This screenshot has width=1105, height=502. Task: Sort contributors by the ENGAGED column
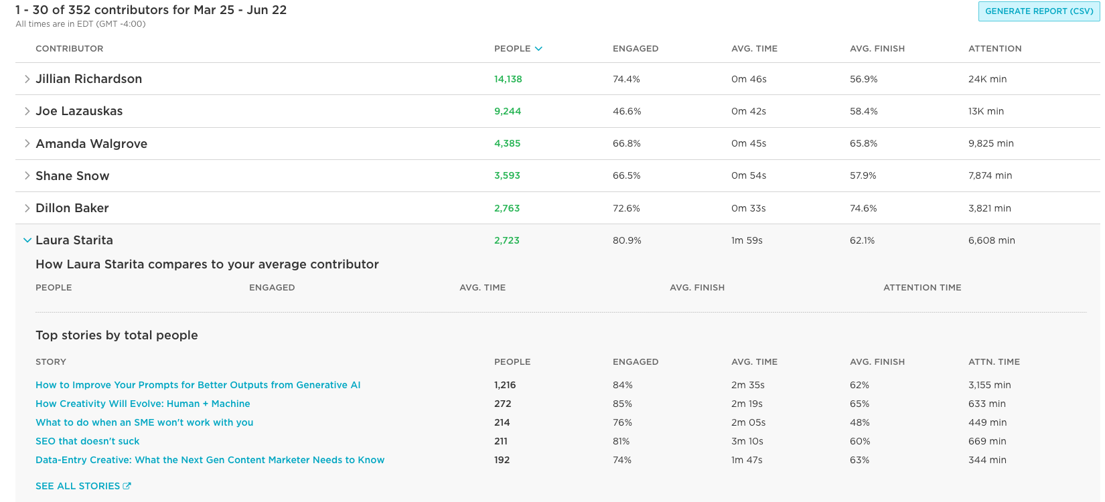(636, 48)
